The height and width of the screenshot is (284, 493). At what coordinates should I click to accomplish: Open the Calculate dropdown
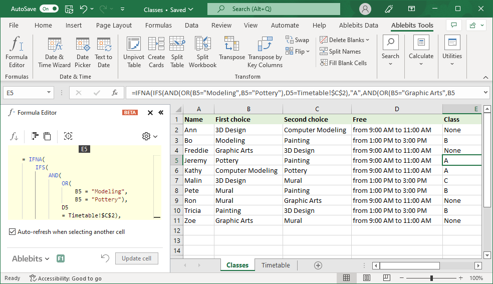click(x=421, y=51)
